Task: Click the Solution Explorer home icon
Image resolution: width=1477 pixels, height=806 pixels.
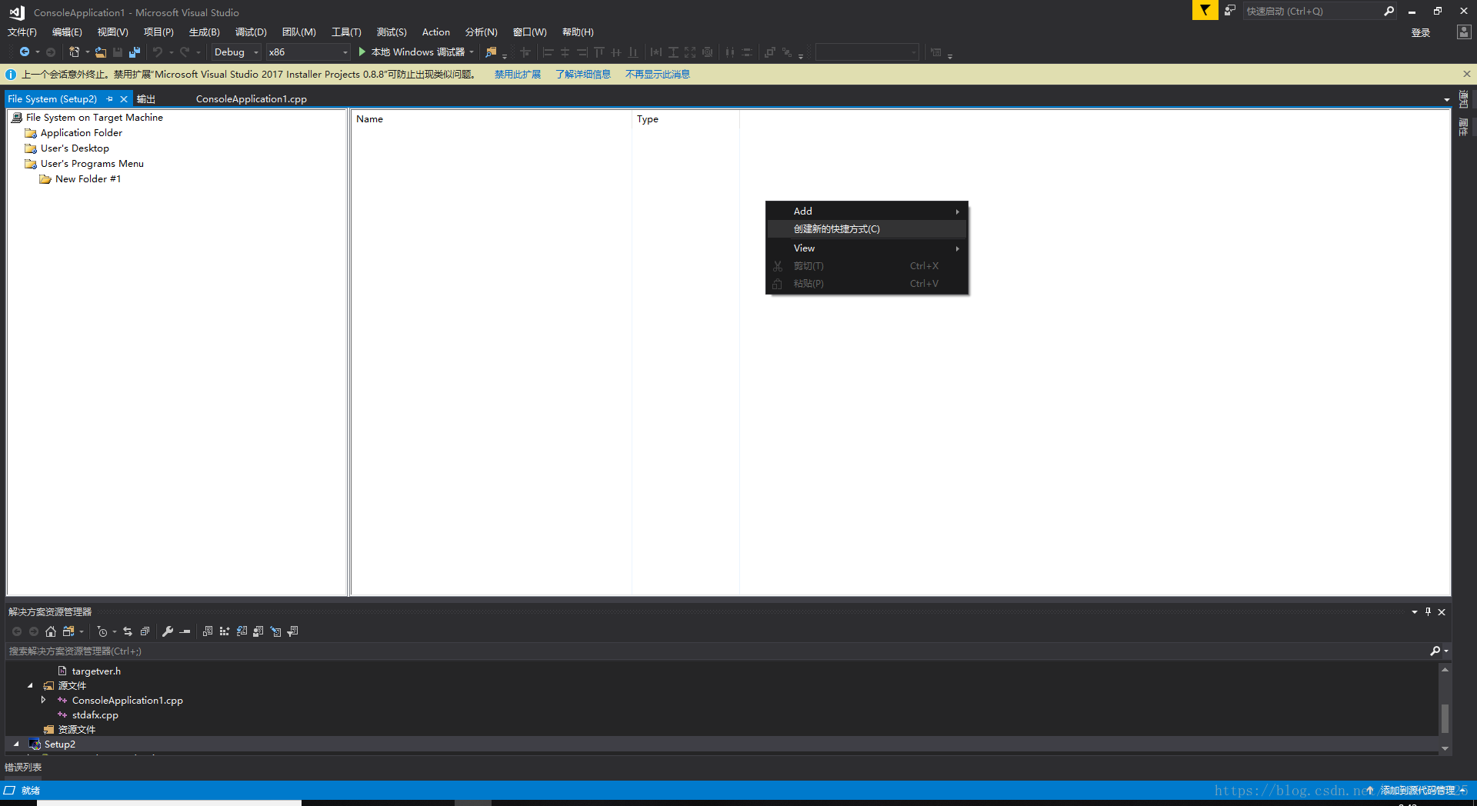Action: click(x=51, y=631)
